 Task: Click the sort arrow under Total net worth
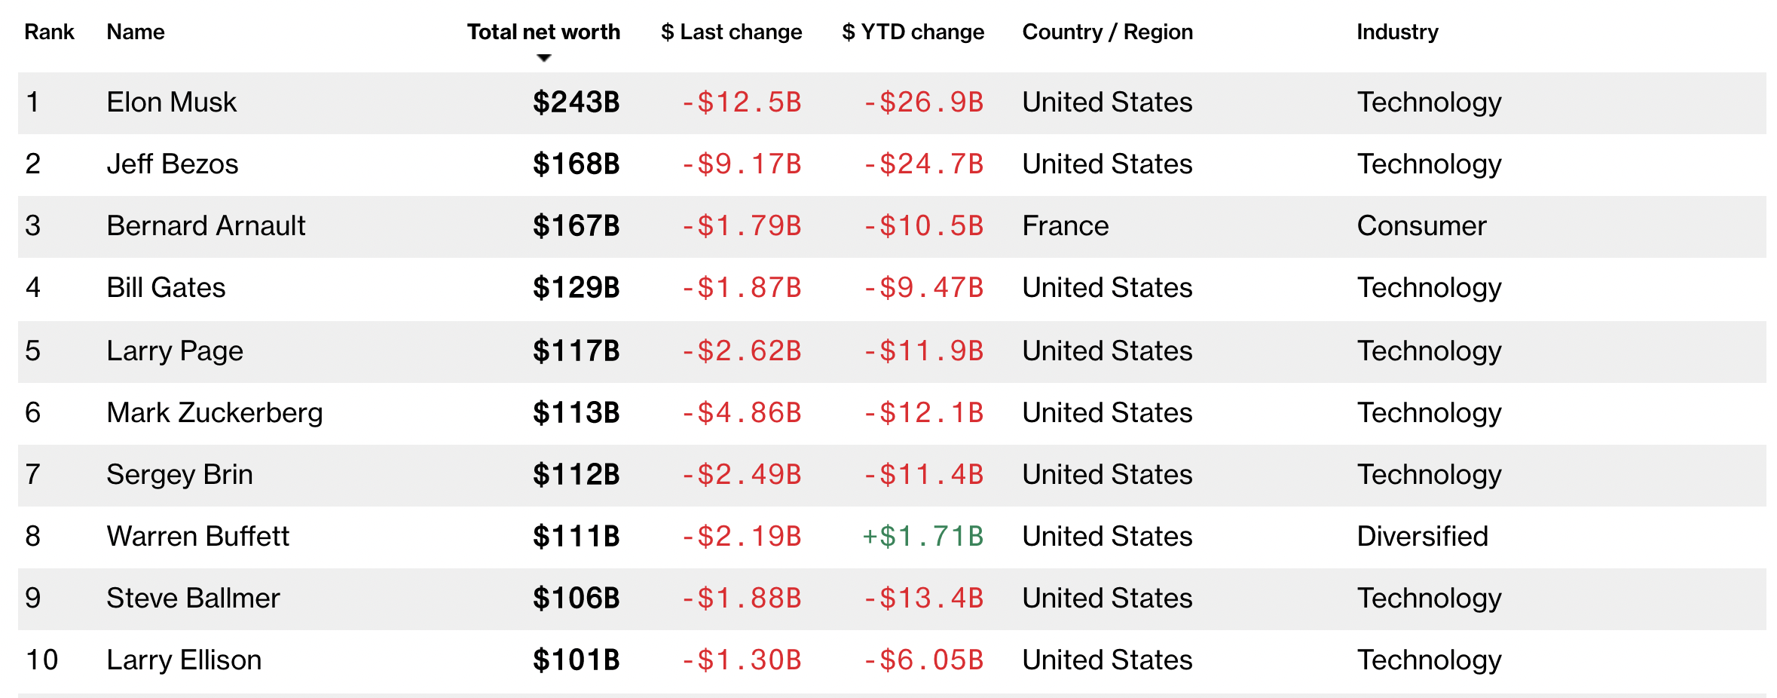point(543,58)
